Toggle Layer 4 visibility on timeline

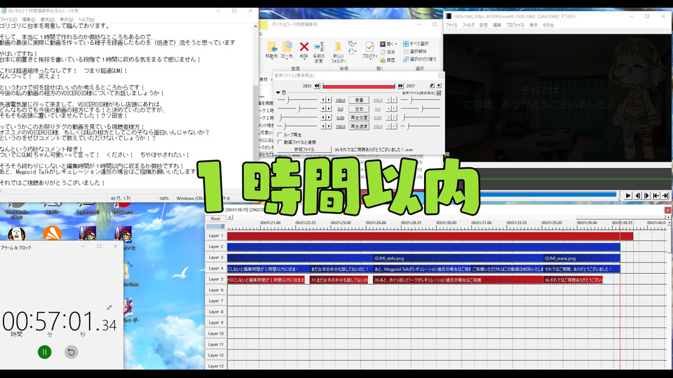pos(216,268)
